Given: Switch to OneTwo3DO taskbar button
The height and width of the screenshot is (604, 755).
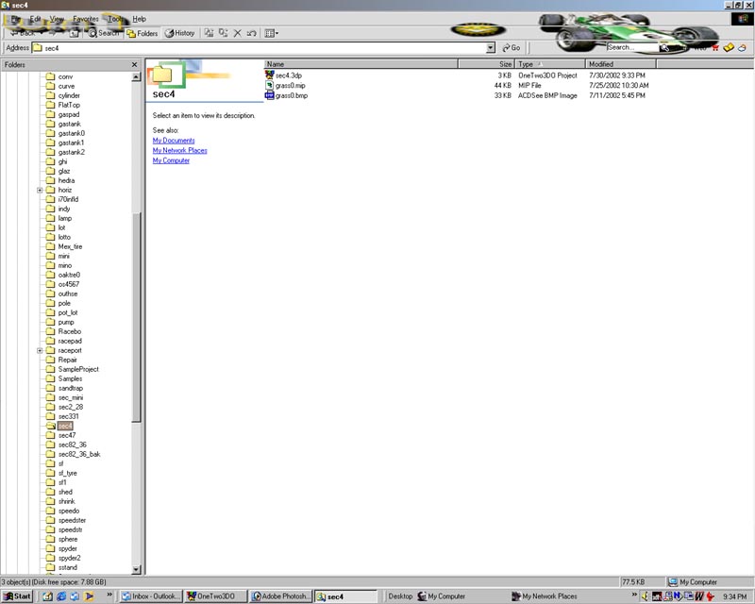Looking at the screenshot, I should (x=216, y=596).
